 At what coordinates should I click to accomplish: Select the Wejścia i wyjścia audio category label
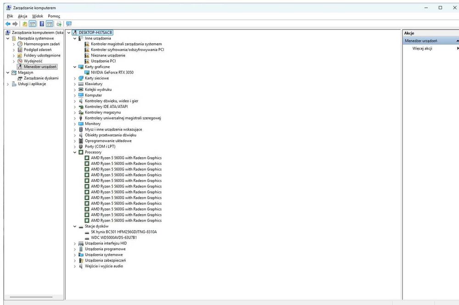(x=104, y=266)
